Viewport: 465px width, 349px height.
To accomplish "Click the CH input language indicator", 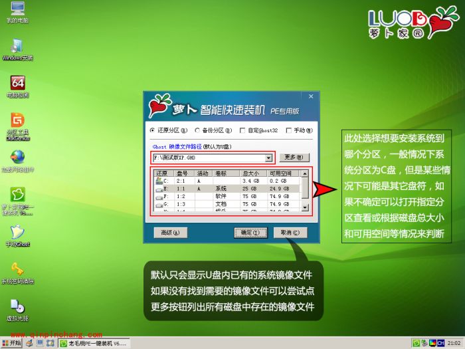I will click(440, 344).
